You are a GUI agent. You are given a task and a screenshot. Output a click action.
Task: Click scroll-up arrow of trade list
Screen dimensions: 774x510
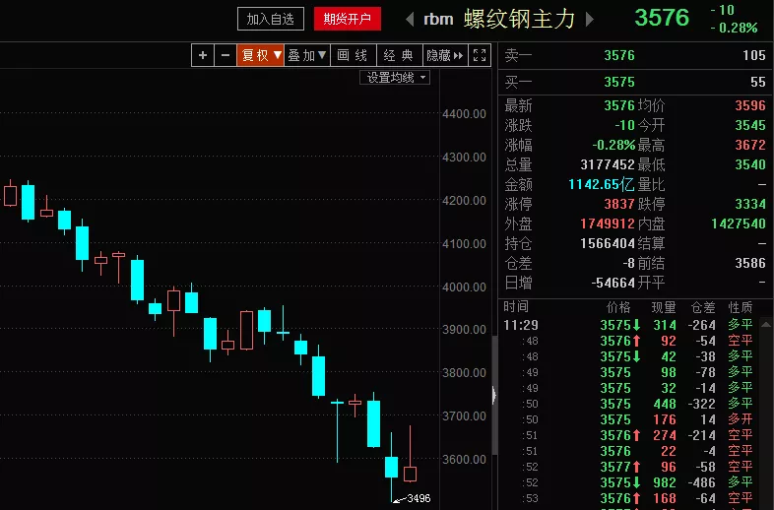765,324
